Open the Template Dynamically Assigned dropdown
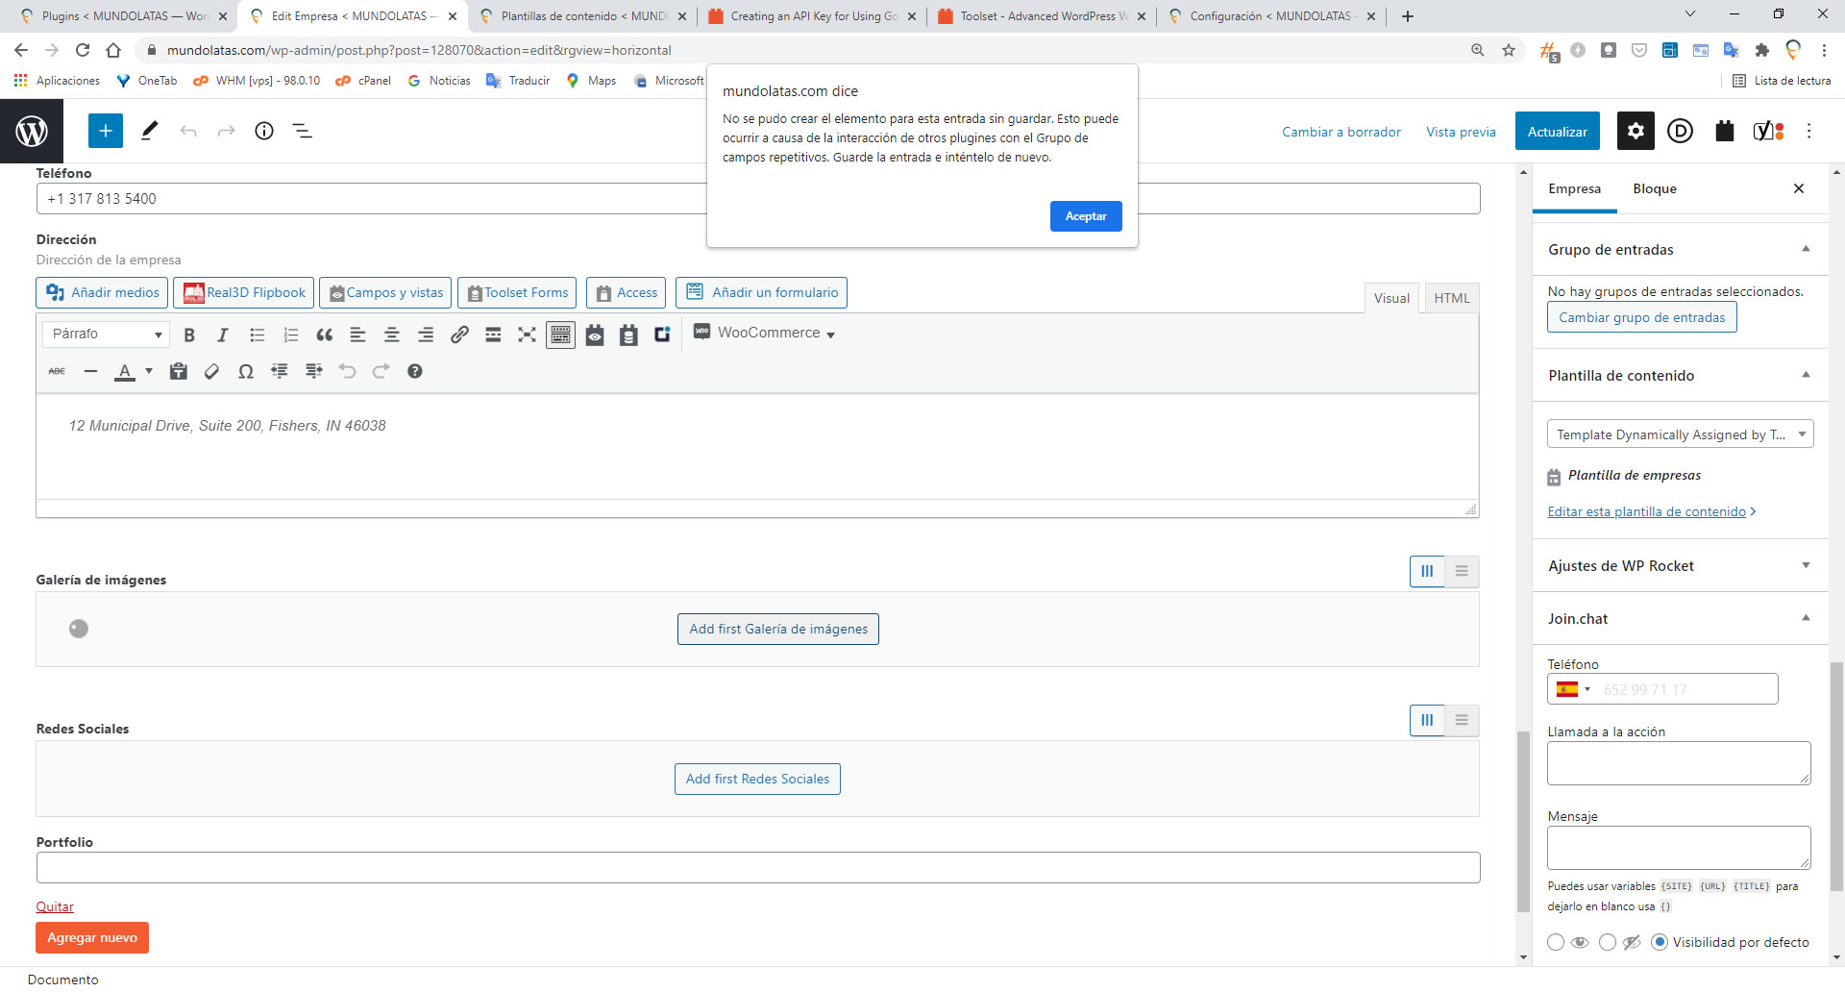1845x992 pixels. click(1680, 434)
